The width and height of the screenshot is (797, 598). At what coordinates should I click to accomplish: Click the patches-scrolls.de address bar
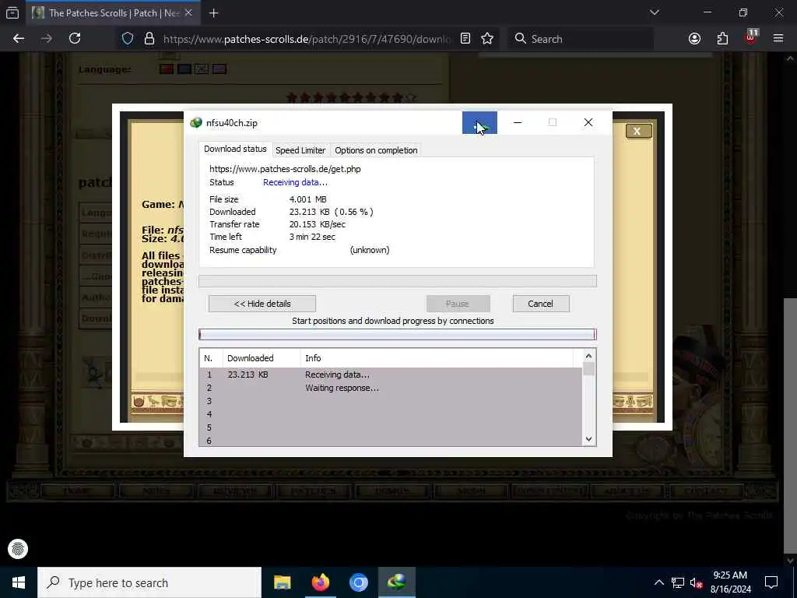[x=307, y=39]
